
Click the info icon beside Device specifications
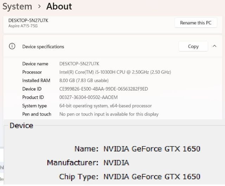[12, 46]
